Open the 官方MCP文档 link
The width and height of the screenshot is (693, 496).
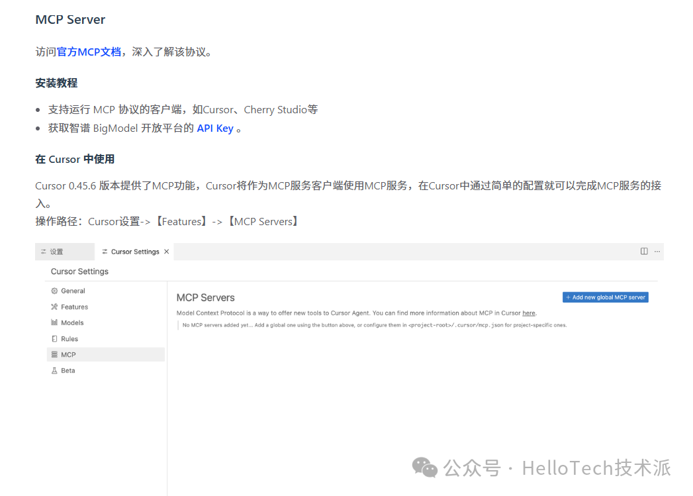(88, 52)
